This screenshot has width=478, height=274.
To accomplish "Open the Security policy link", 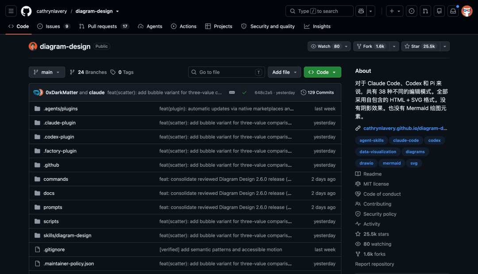I will click(376, 214).
